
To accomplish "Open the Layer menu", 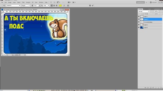I will tap(14, 2).
